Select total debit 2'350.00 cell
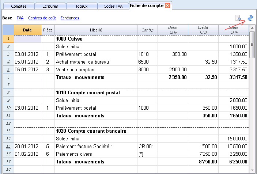Image resolution: width=257 pixels, height=174 pixels. click(173, 77)
